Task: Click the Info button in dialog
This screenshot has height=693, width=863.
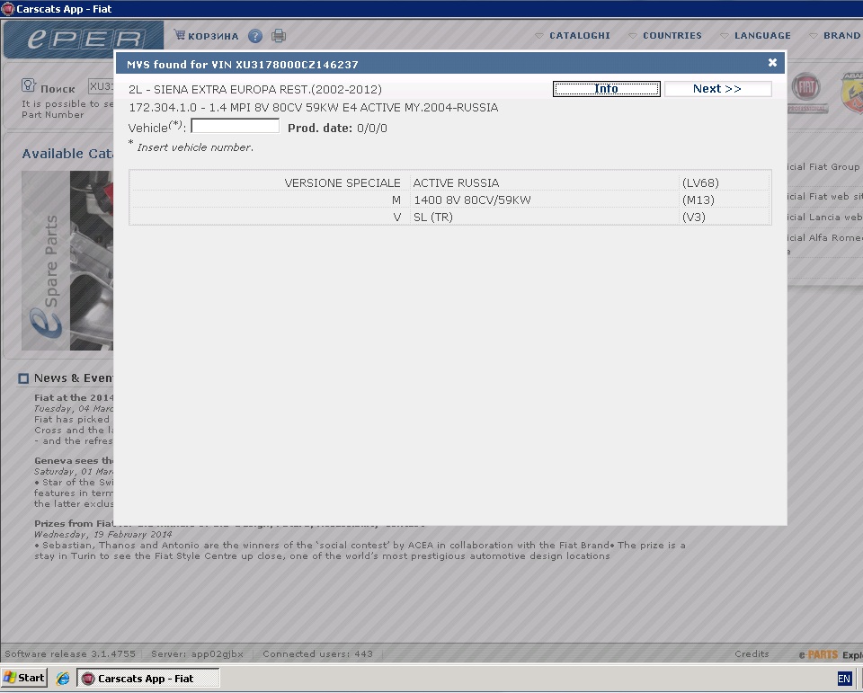Action: pos(606,89)
